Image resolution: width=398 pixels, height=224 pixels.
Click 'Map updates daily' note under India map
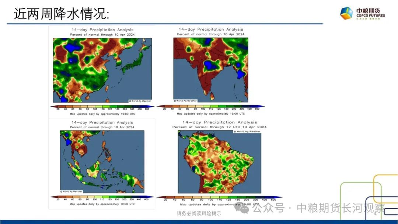coord(211,113)
